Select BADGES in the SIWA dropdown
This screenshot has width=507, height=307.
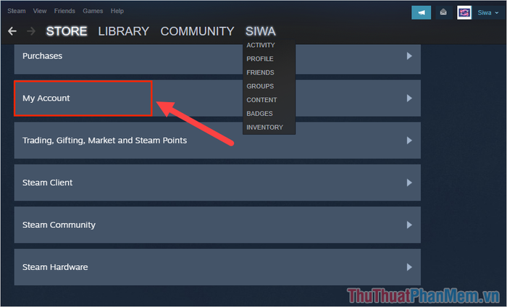coord(259,114)
